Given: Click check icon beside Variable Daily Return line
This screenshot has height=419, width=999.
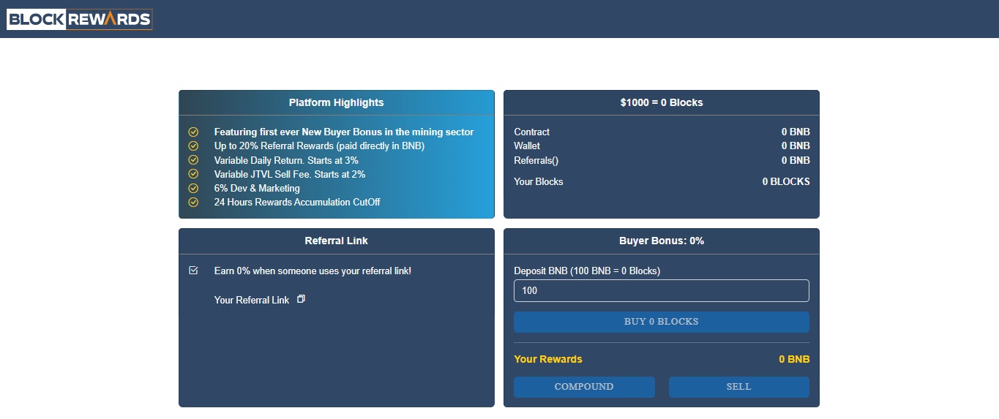Looking at the screenshot, I should pyautogui.click(x=193, y=160).
